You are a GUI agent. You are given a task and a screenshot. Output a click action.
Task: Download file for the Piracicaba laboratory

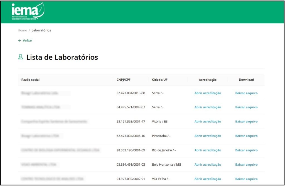tap(246, 136)
